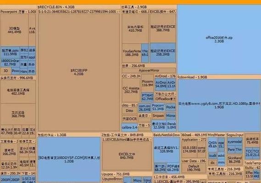Click the 1.1EXCEL&Word folder header
Image resolution: width=261 pixels, height=183 pixels.
point(127,140)
